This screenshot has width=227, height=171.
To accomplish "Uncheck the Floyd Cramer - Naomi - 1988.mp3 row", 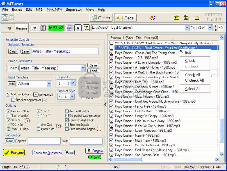I will pos(112,135).
